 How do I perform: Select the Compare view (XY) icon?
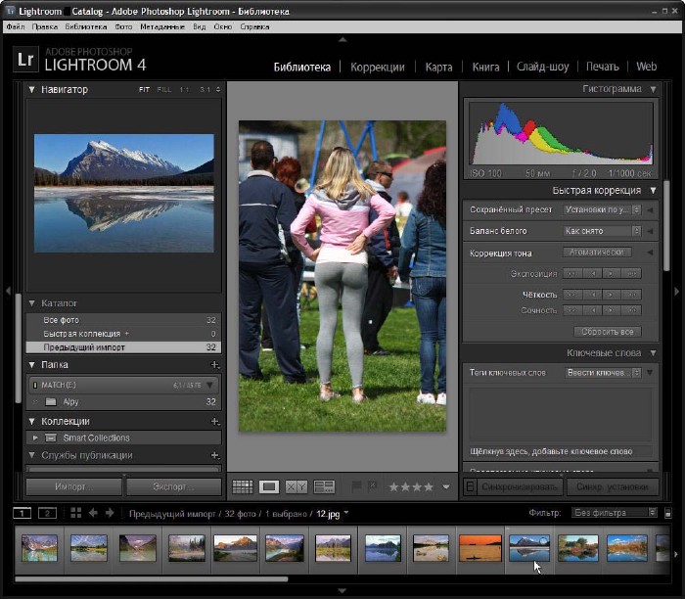click(x=297, y=486)
